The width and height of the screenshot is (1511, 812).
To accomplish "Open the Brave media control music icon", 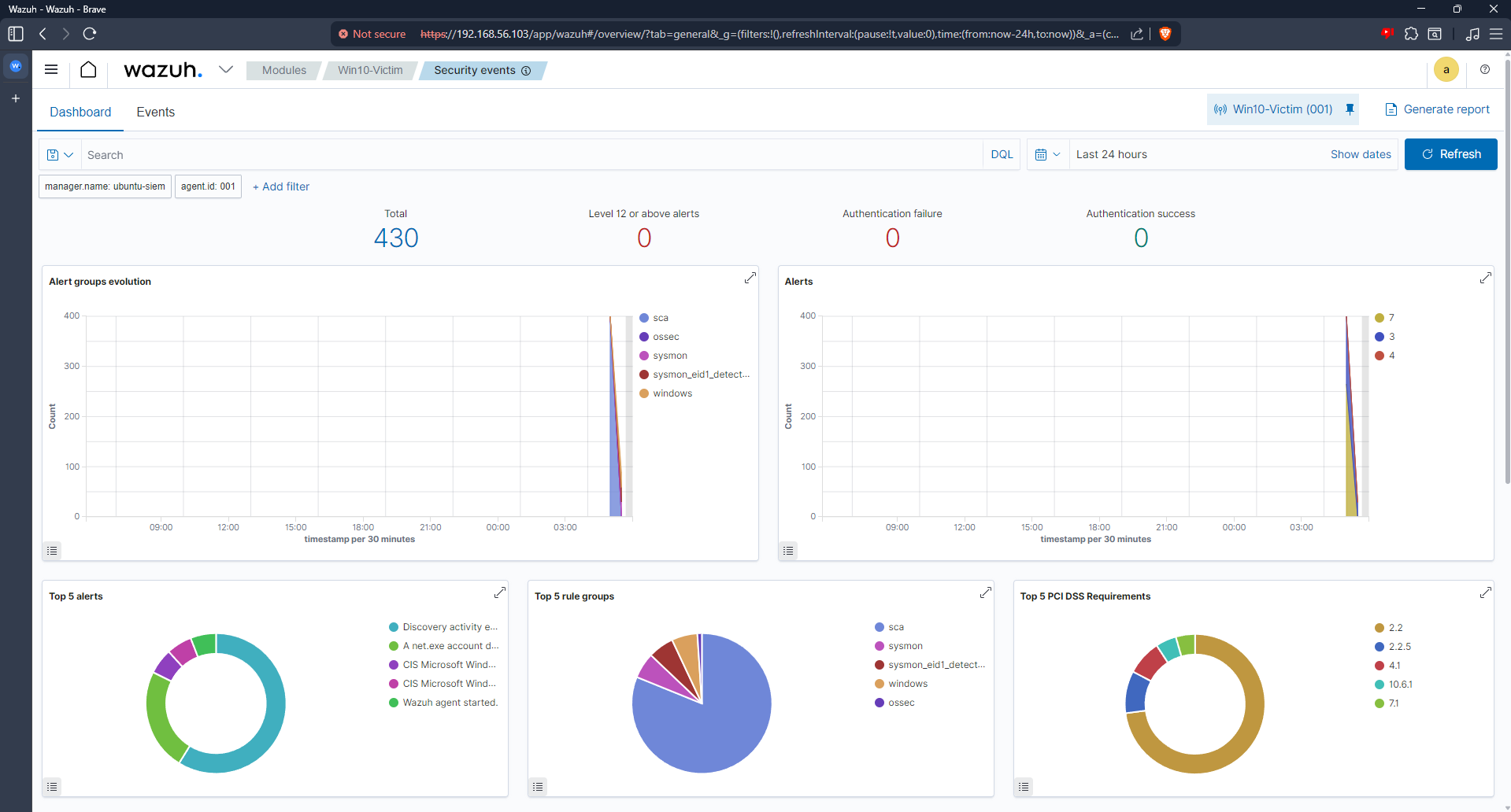I will click(1472, 34).
